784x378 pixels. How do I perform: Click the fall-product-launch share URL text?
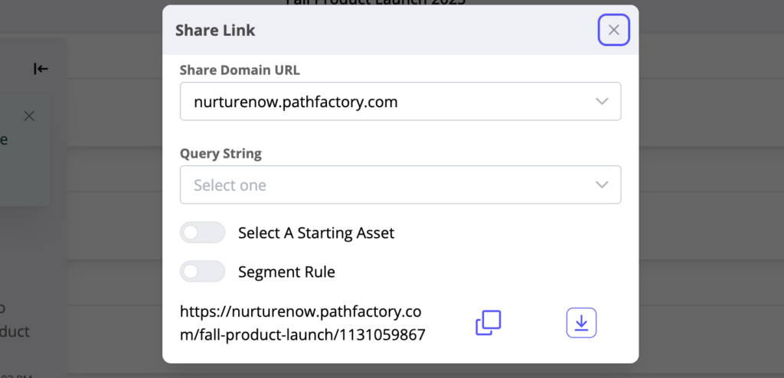tap(302, 323)
